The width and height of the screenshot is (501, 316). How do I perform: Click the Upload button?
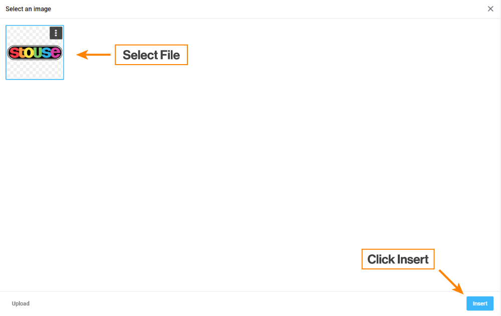(x=21, y=303)
